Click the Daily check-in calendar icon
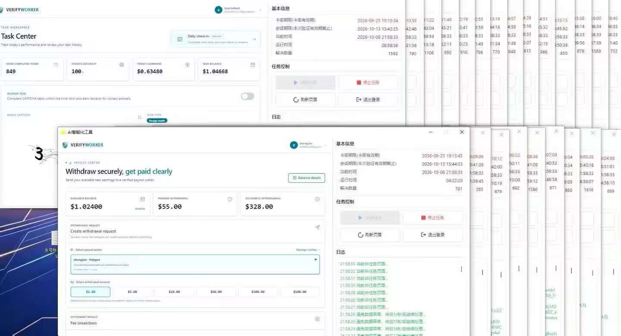 click(180, 39)
